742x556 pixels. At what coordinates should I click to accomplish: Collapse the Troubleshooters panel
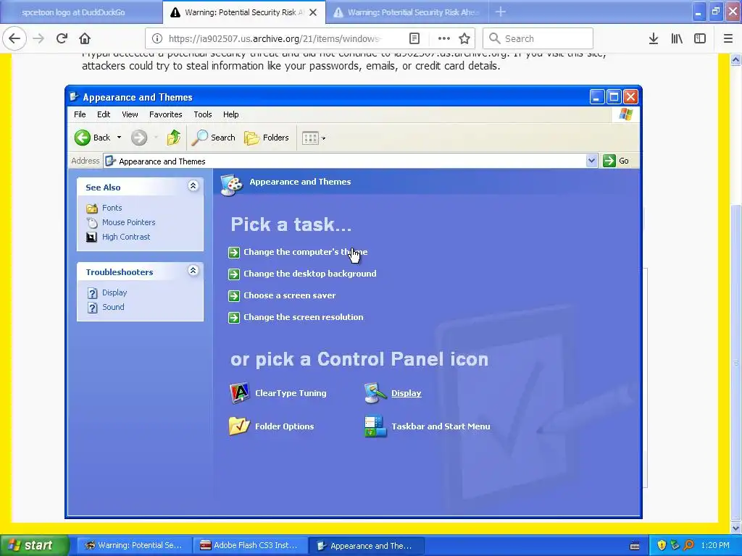tap(193, 271)
